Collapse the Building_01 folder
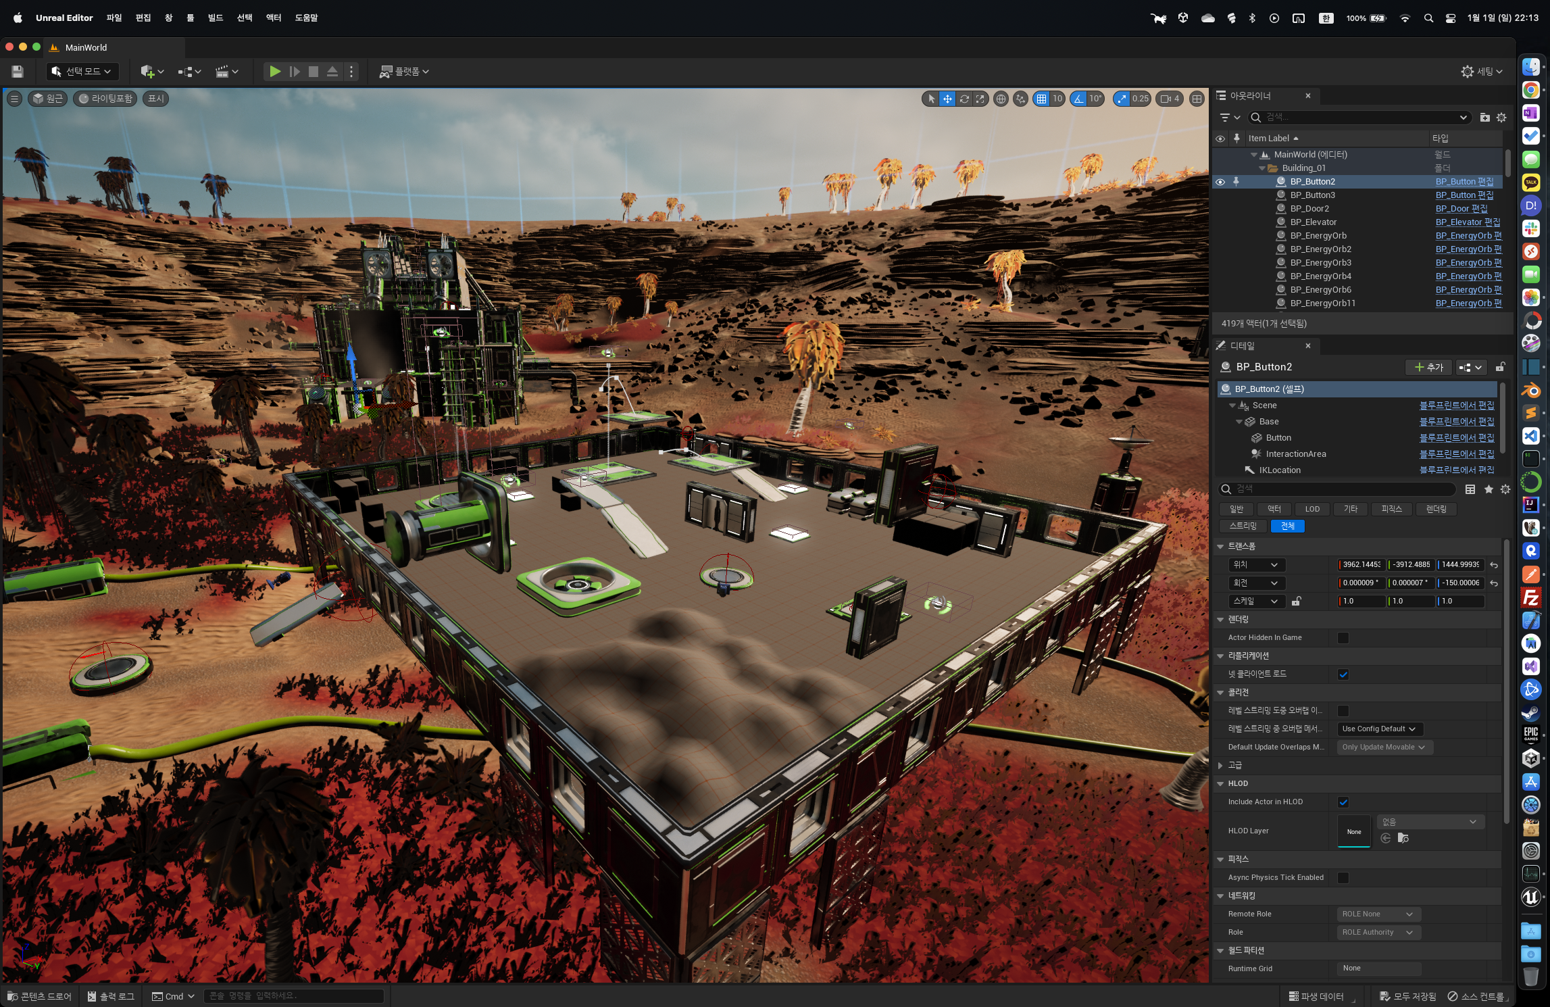This screenshot has width=1550, height=1007. pos(1261,168)
